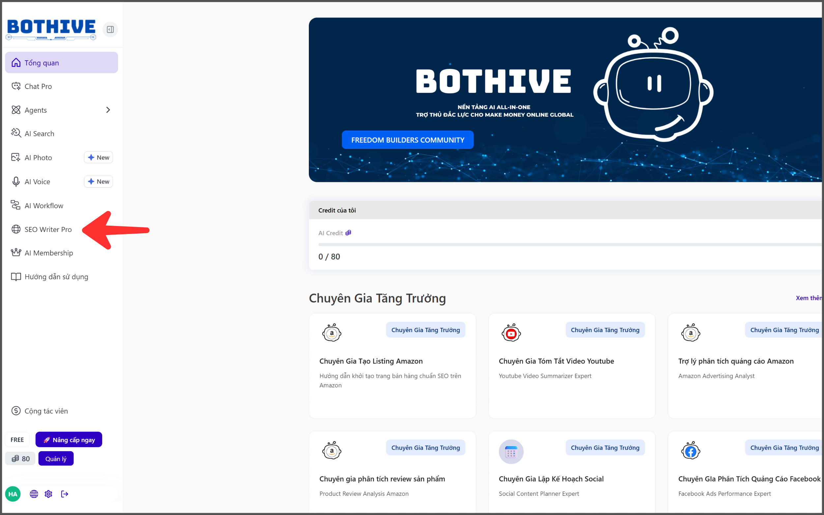Click the Chuyên Gia Tăng Trưởng section heading

pyautogui.click(x=377, y=299)
